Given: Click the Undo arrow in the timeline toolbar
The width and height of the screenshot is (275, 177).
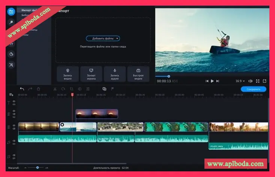Looking at the screenshot, I should coord(22,89).
